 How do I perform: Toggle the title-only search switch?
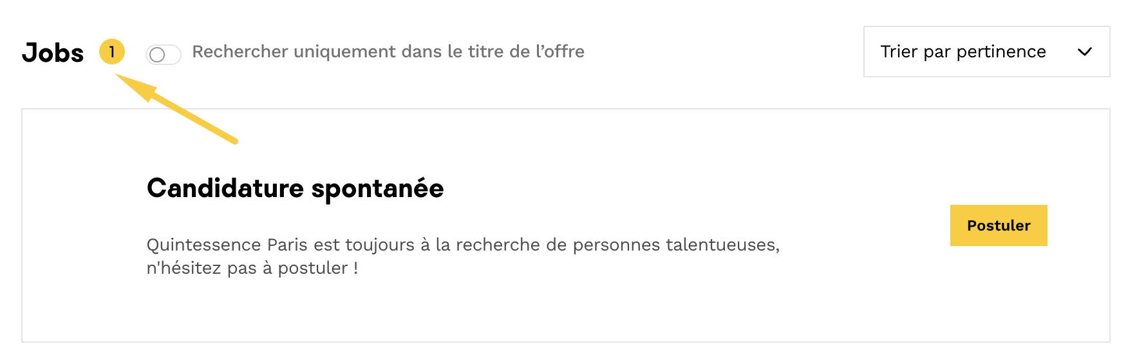point(164,55)
